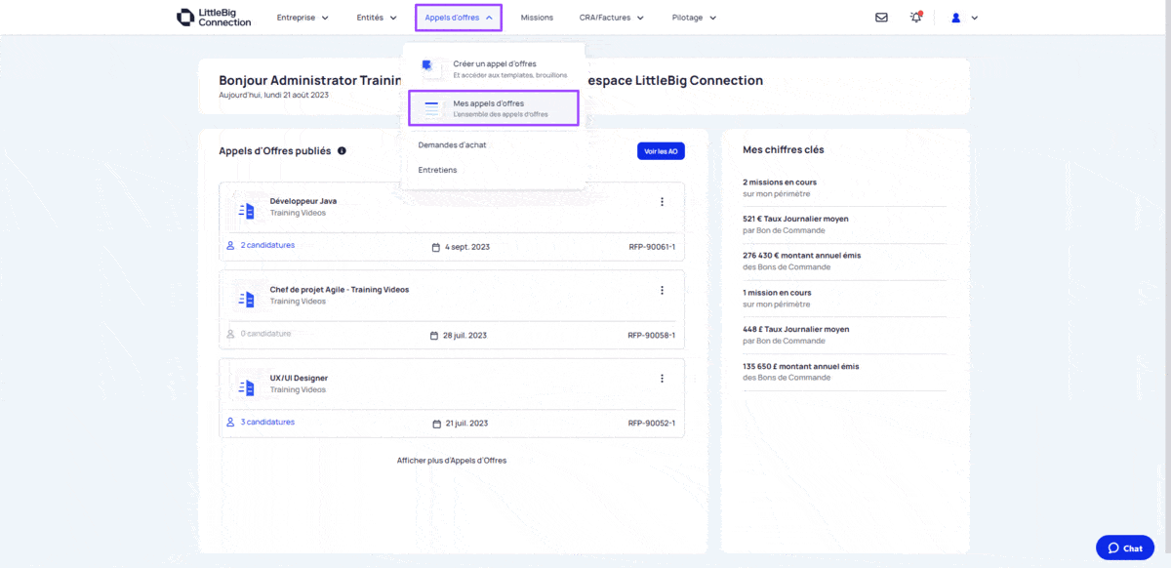Screen dimensions: 1171x568
Task: Expand the Entités dropdown menu
Action: coord(377,18)
